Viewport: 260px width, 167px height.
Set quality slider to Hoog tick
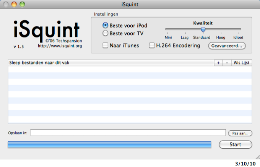click(221, 33)
